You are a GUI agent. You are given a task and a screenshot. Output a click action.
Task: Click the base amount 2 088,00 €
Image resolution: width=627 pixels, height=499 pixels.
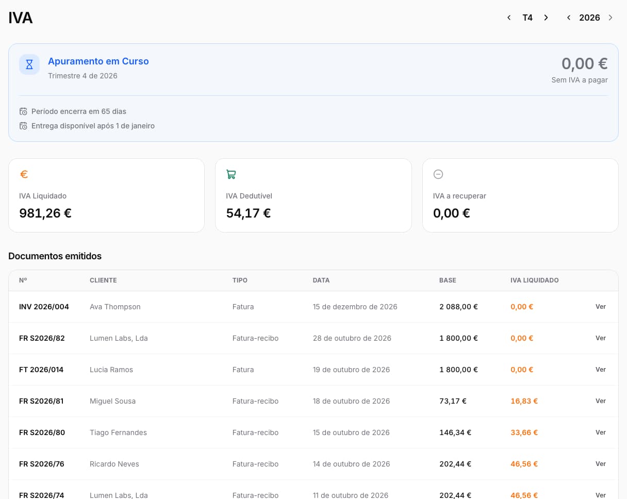[458, 307]
